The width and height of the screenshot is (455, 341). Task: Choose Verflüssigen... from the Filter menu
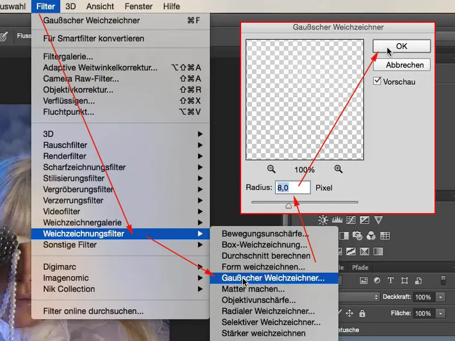pyautogui.click(x=121, y=101)
